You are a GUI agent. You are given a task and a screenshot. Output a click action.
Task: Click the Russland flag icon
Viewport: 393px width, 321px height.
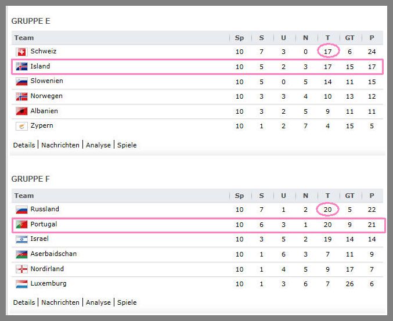coord(21,210)
